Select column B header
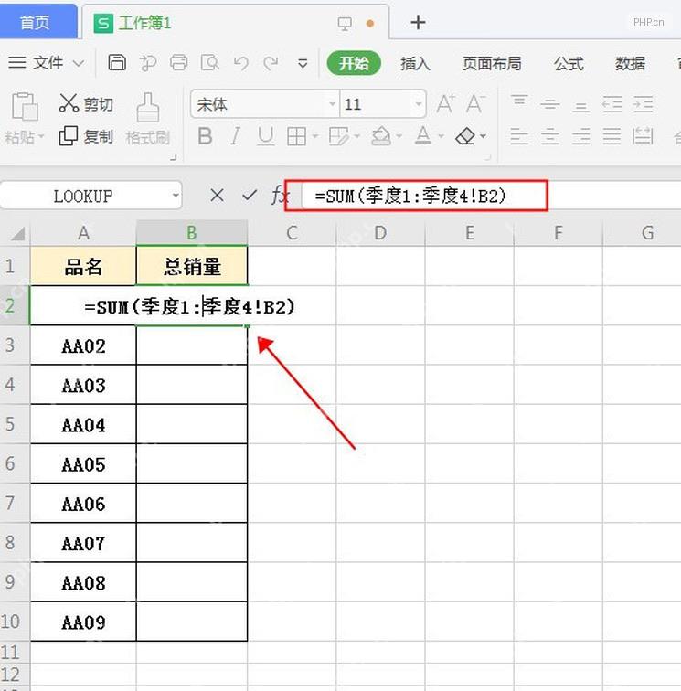681x691 pixels. click(192, 233)
